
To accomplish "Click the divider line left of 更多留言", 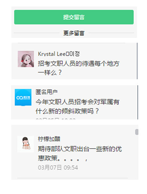I will pos(37,33).
